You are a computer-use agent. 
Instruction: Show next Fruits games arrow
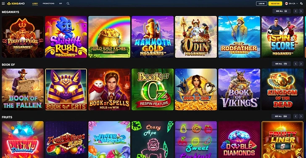[301, 116]
